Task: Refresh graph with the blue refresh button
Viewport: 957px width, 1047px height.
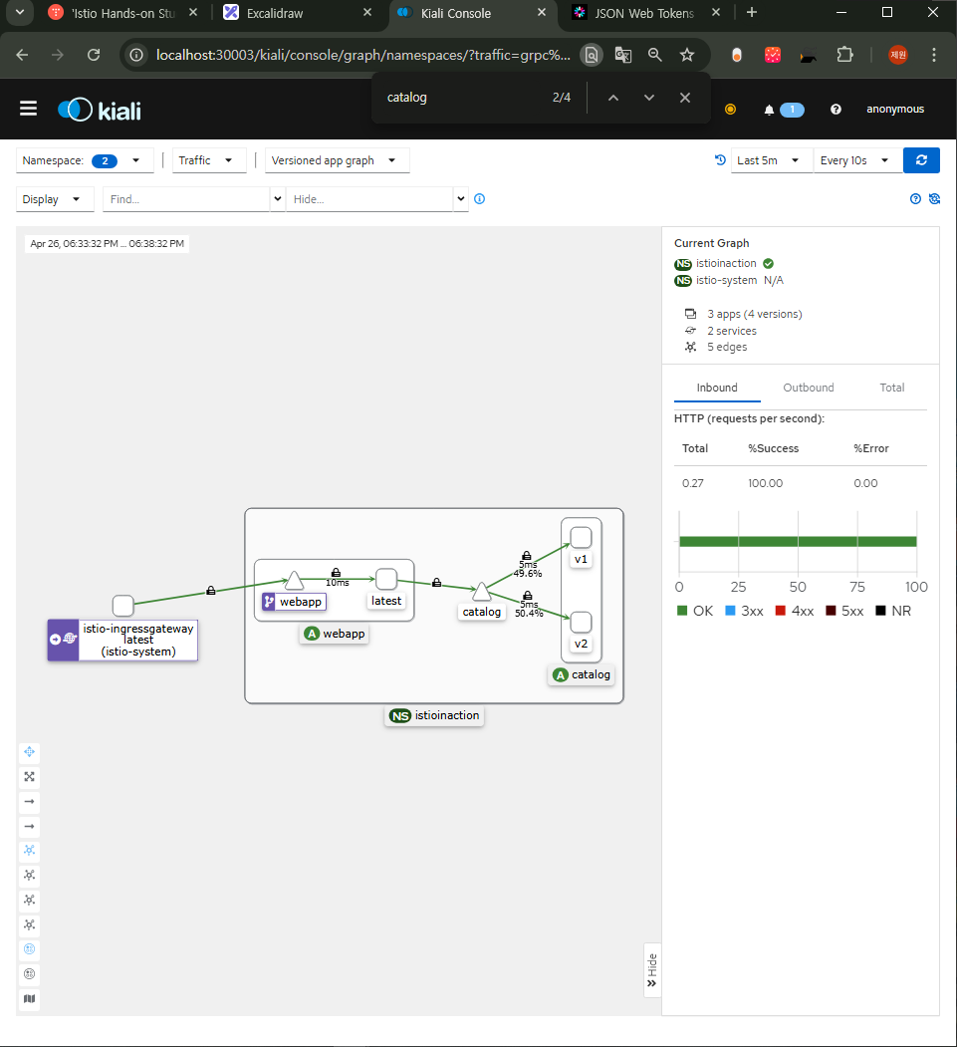Action: 921,160
